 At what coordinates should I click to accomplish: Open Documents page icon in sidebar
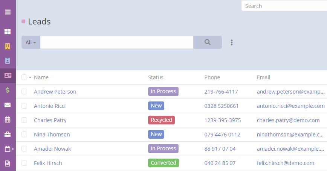(x=8, y=163)
